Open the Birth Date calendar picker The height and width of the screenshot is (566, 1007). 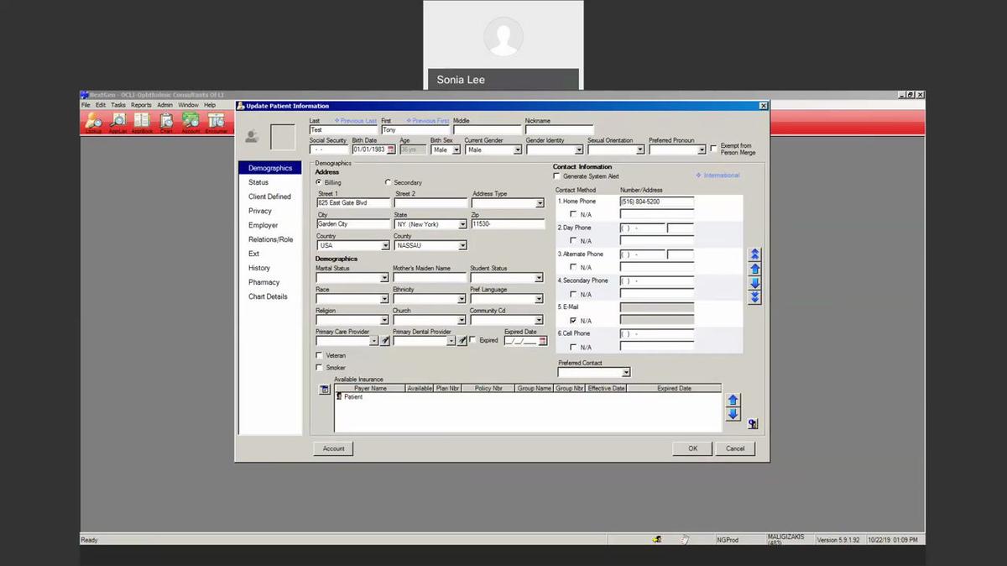391,149
